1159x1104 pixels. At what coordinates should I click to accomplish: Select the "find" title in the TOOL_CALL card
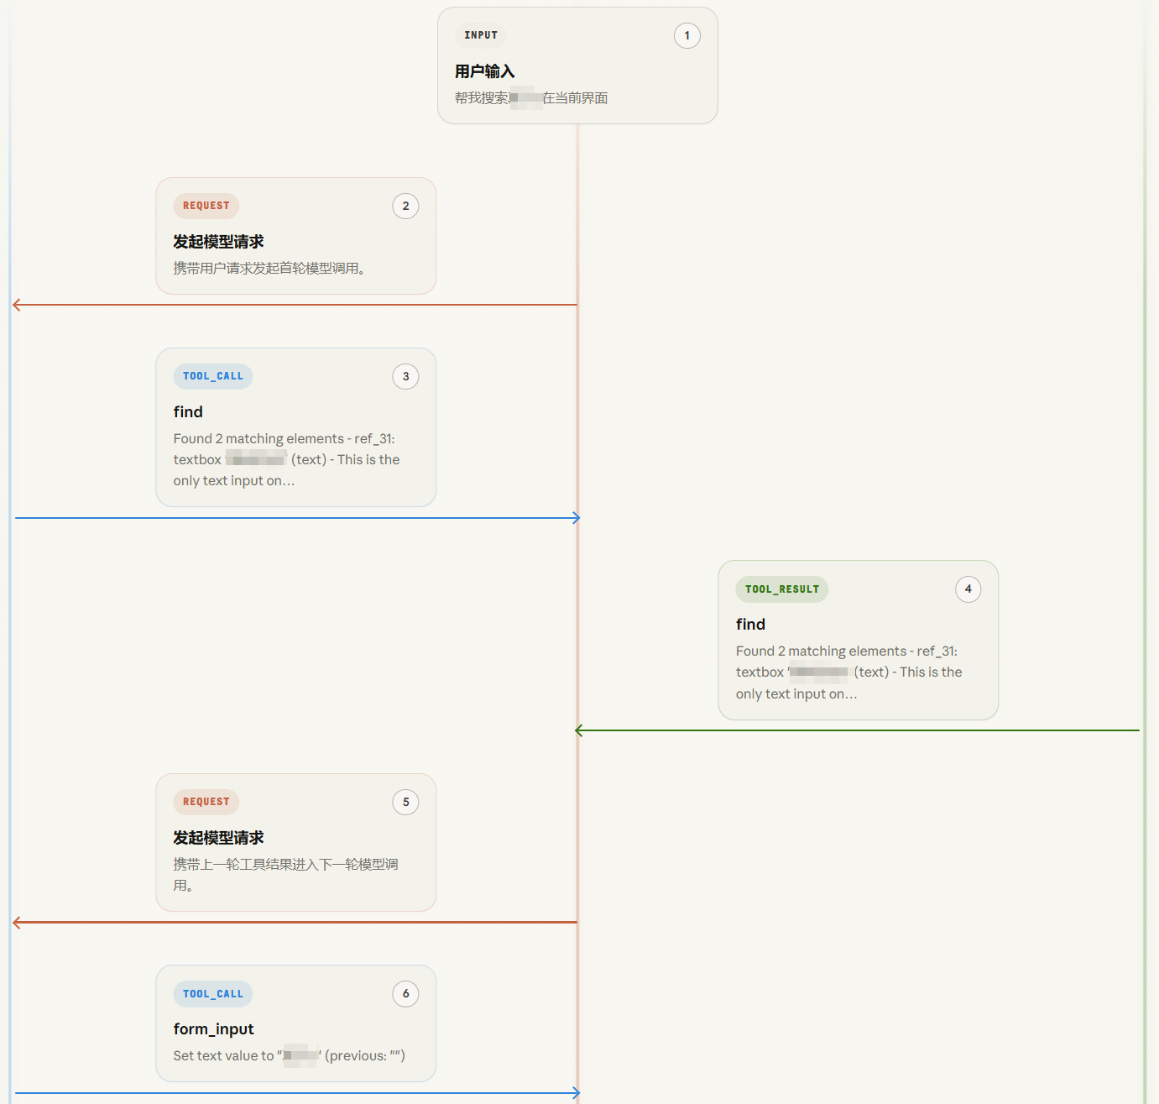click(x=188, y=412)
